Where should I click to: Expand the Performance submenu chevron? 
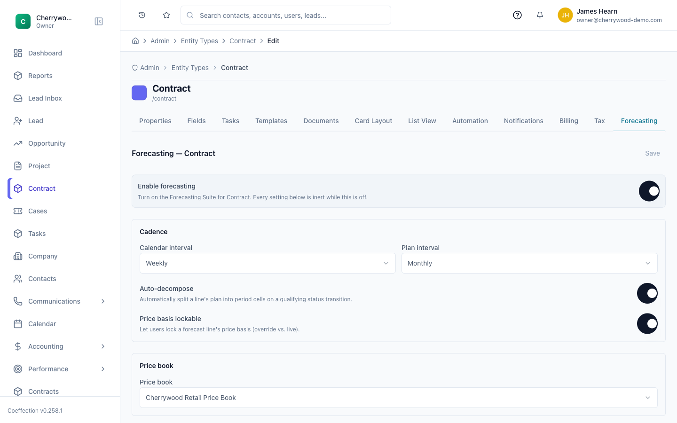coord(103,369)
